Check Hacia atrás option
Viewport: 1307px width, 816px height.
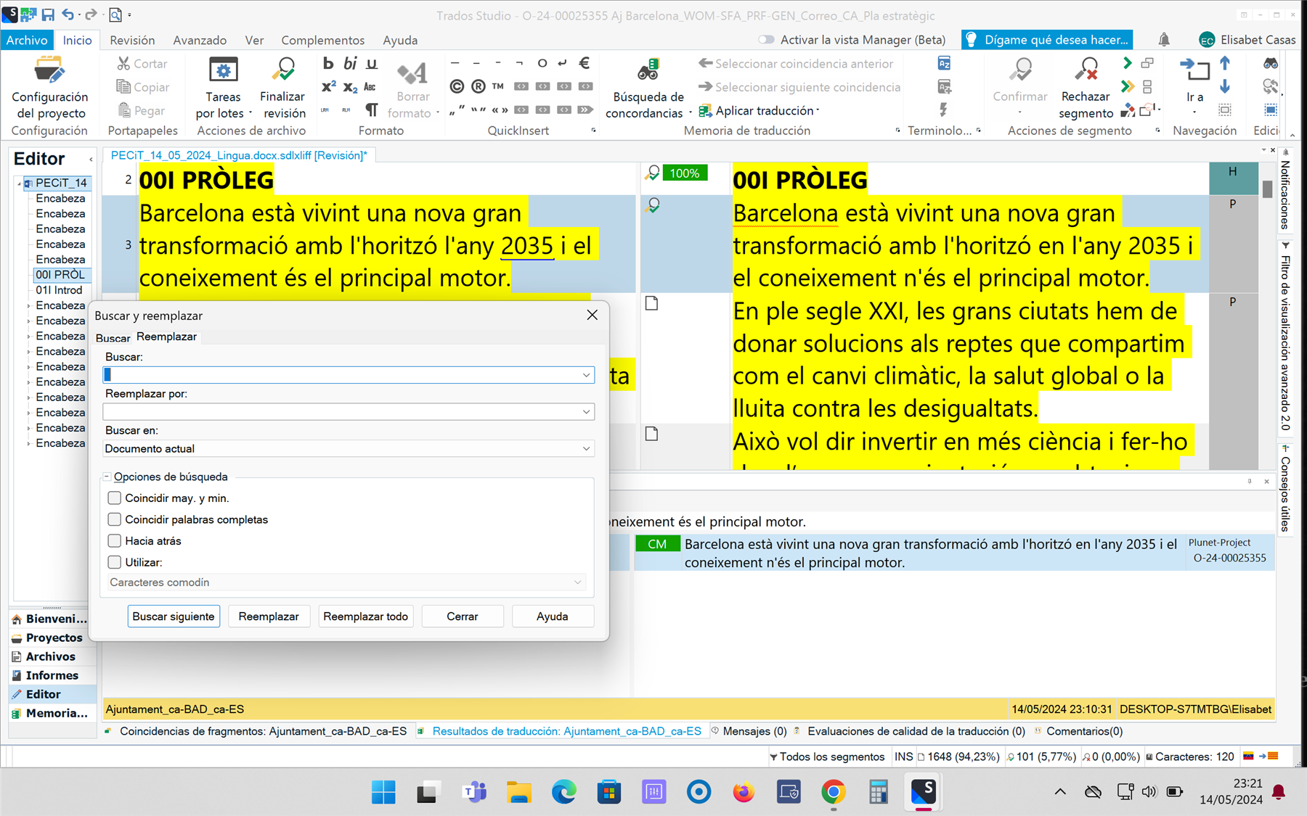pyautogui.click(x=114, y=540)
